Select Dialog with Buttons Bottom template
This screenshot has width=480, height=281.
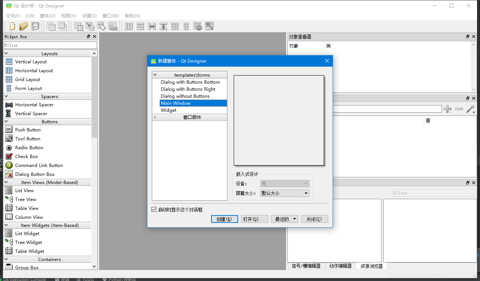190,82
